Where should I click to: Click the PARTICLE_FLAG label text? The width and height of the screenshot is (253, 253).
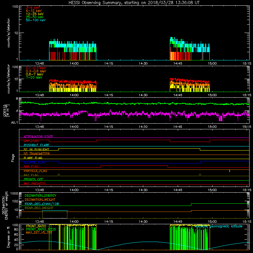[35, 171]
